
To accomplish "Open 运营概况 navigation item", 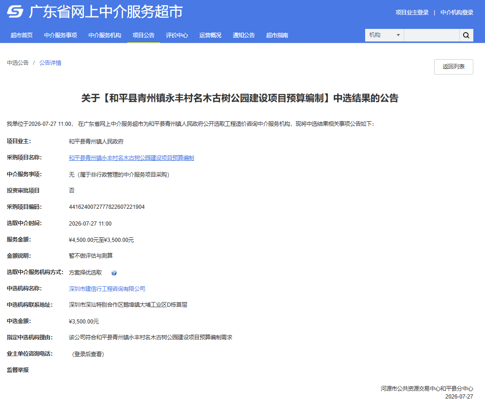I will (210, 35).
